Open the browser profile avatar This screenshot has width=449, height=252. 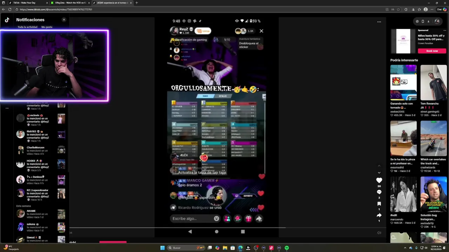(425, 9)
